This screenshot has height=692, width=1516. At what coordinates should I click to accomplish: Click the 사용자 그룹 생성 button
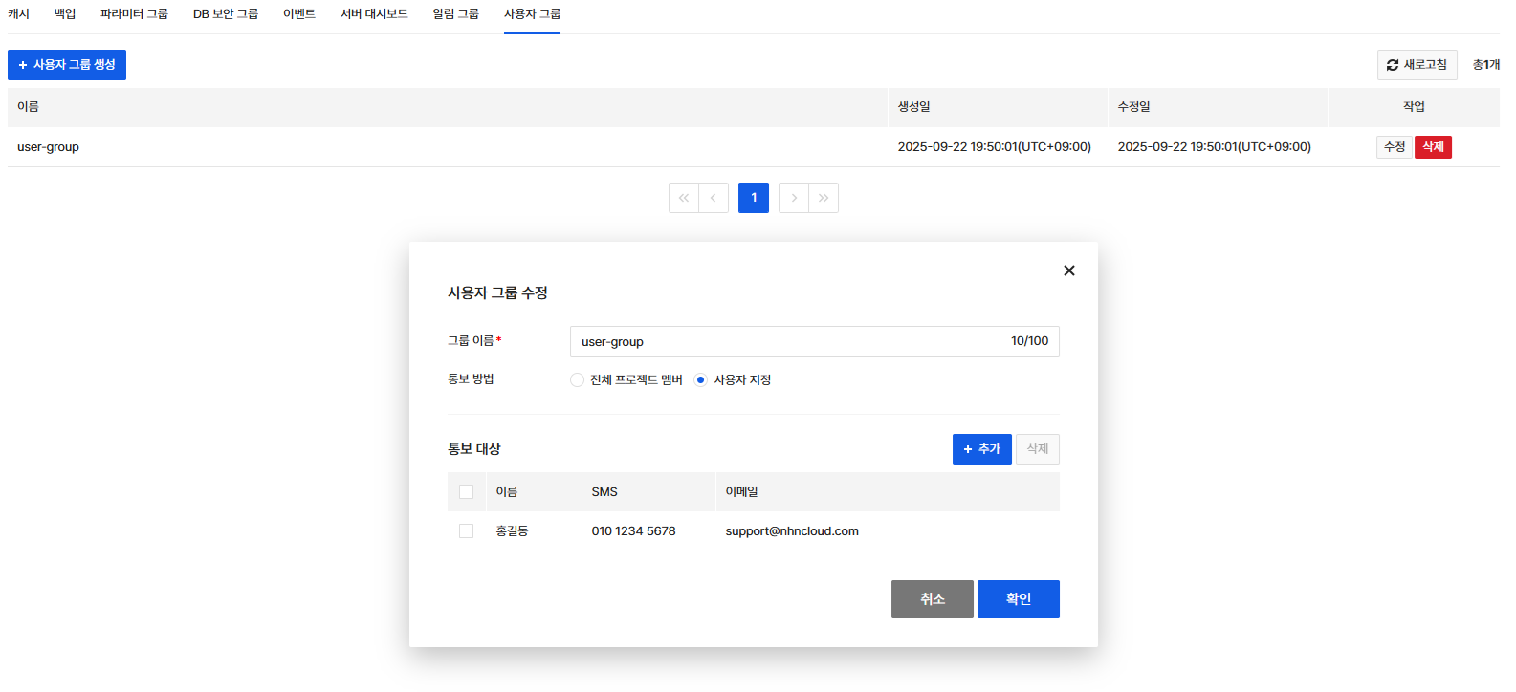pyautogui.click(x=67, y=65)
